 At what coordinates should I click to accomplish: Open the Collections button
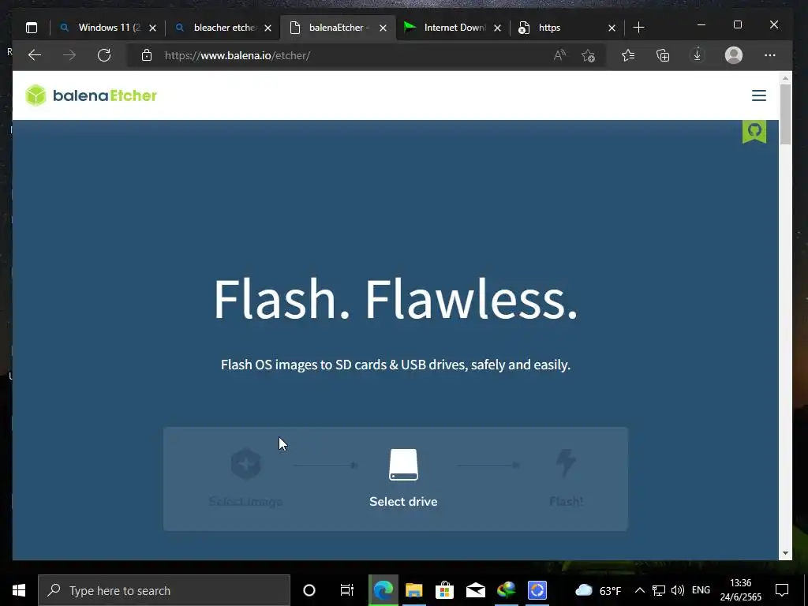point(663,55)
